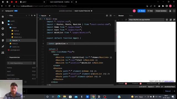The height and width of the screenshot is (99, 177).
Task: Click the download files arrow icon
Action: [27, 15]
